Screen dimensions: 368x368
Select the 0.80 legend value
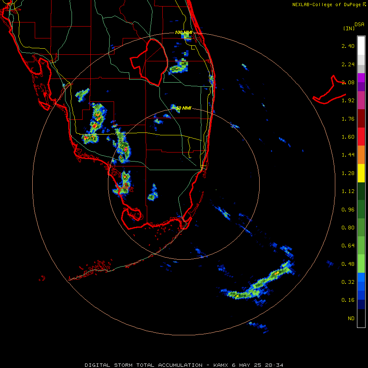click(348, 228)
